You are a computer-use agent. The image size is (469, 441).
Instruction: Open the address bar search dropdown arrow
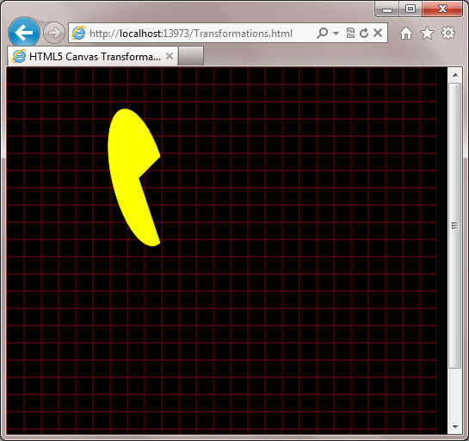point(336,33)
